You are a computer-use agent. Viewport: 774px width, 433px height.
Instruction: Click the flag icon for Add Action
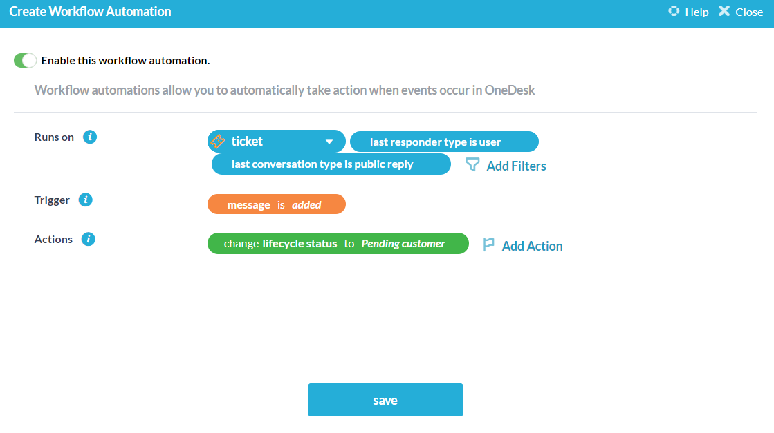tap(488, 245)
